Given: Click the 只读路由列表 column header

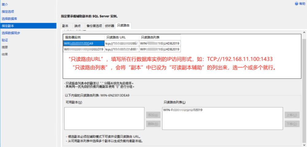Looking at the screenshot, I should [x=160, y=37].
